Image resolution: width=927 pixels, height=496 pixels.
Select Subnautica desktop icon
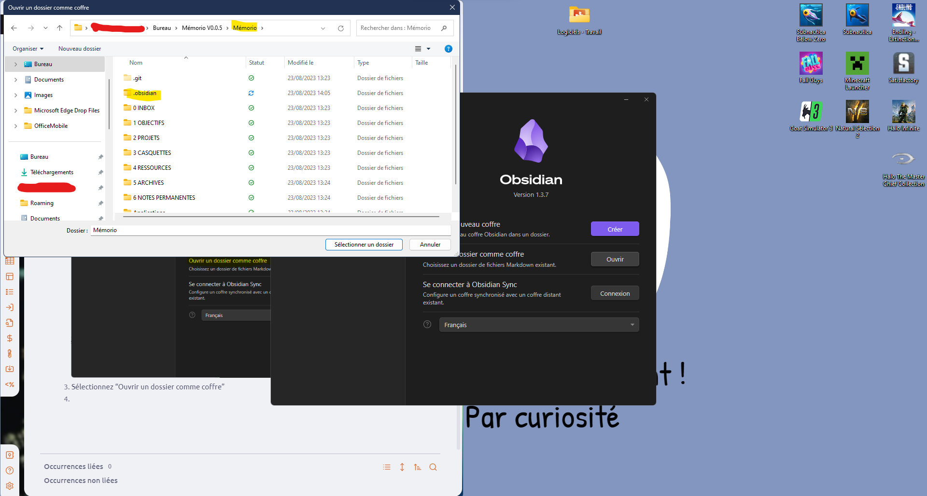coord(857,19)
